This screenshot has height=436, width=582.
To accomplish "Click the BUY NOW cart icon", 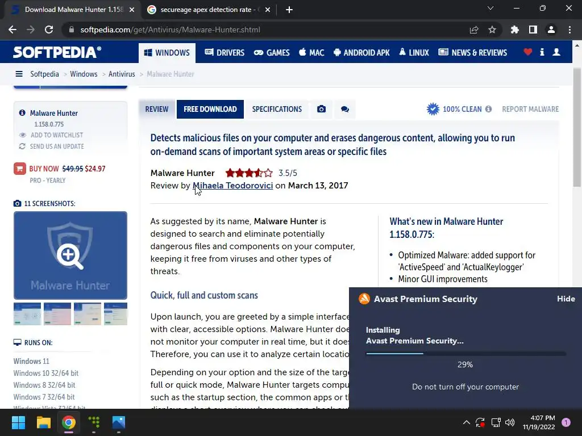I will tap(20, 169).
